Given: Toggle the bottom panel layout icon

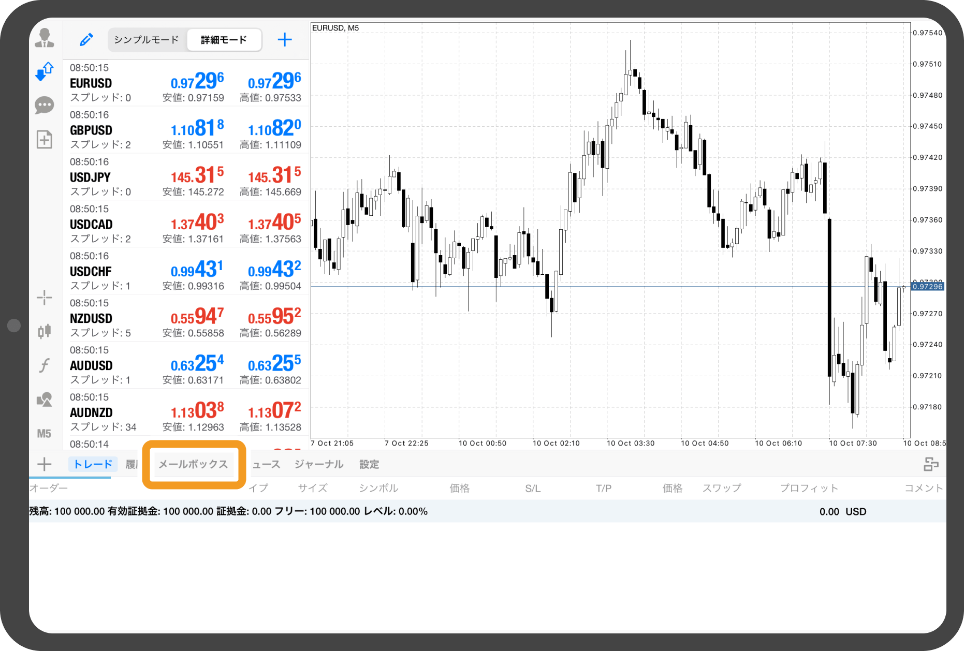Looking at the screenshot, I should 931,464.
